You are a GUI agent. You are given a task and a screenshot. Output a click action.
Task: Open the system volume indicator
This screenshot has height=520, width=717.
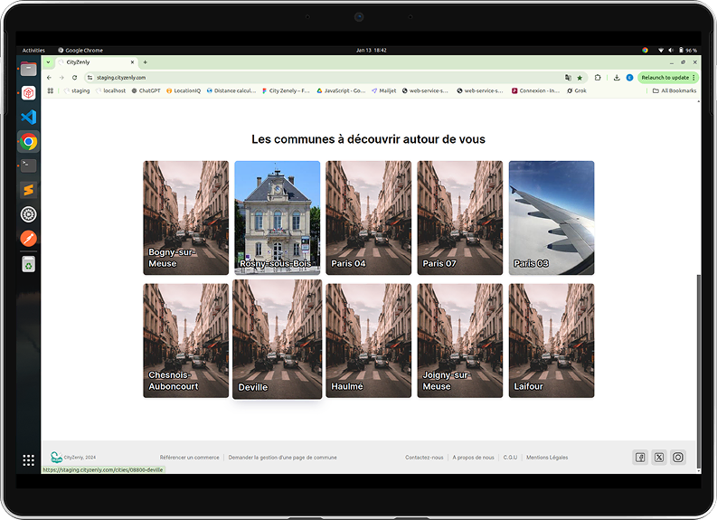670,51
